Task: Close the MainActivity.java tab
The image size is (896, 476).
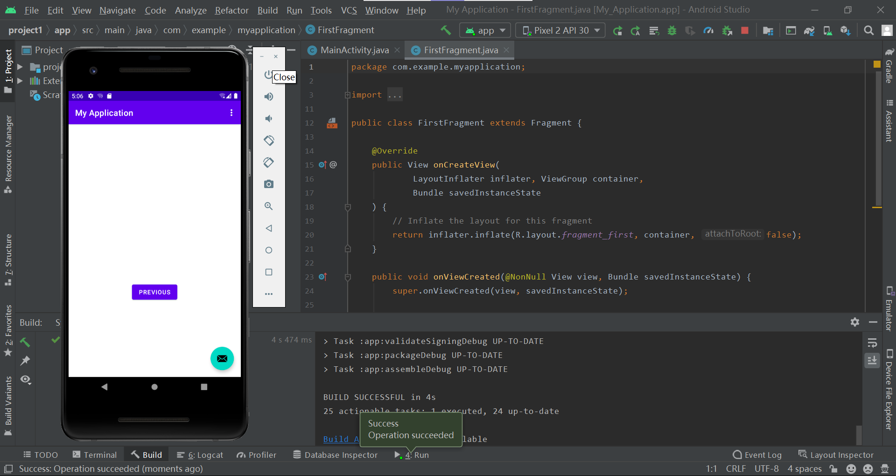Action: pyautogui.click(x=397, y=50)
